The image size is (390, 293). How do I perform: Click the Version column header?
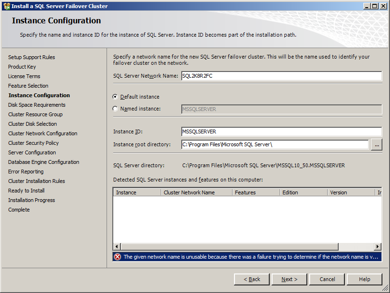tap(351, 192)
